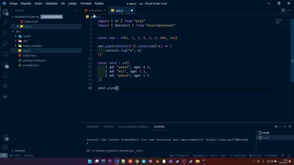Click Prettier in the status bar
Image resolution: width=294 pixels, height=165 pixels.
(271, 155)
